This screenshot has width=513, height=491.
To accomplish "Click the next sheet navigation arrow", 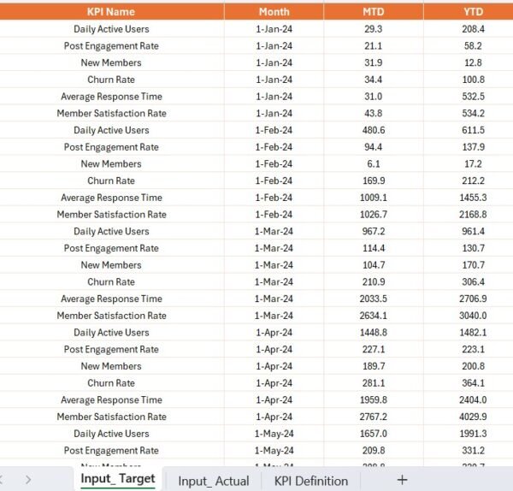I will coord(28,480).
